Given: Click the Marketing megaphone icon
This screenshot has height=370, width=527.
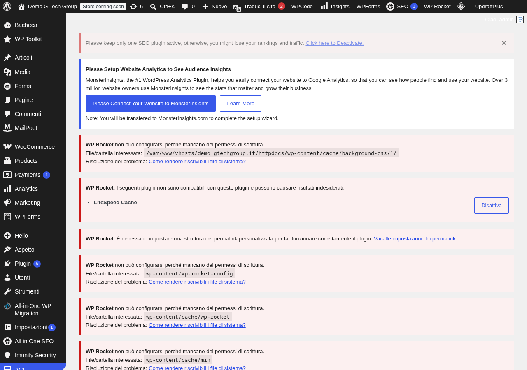Looking at the screenshot, I should pos(7,203).
